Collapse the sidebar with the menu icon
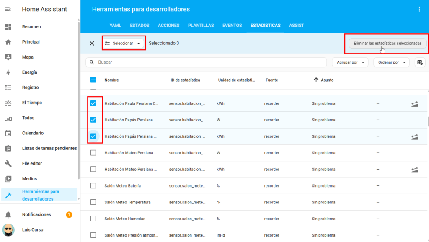This screenshot has width=429, height=242. click(8, 9)
